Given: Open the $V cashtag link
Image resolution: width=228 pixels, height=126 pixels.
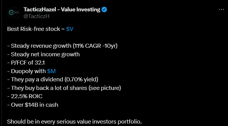Looking at the screenshot, I should pyautogui.click(x=70, y=29).
